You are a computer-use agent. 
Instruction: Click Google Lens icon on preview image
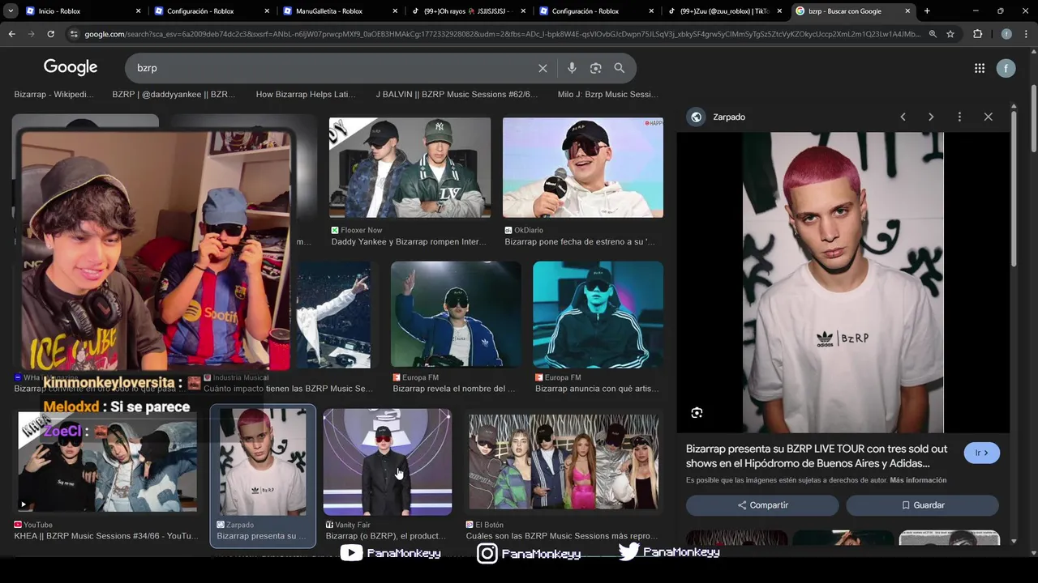pyautogui.click(x=697, y=413)
